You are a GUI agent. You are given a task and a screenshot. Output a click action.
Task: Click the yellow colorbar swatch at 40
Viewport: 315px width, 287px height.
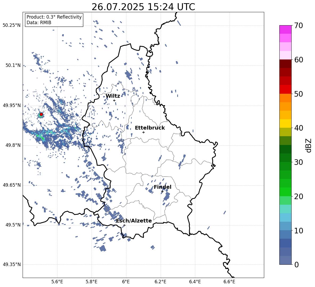[x=285, y=124]
